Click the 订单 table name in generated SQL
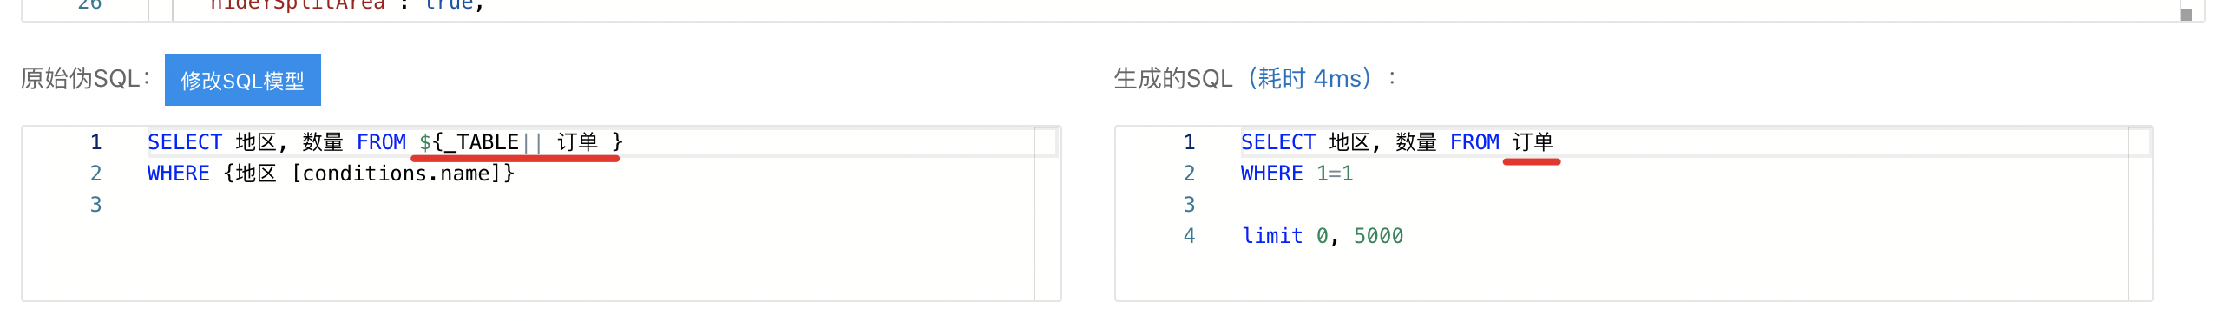 [1533, 142]
